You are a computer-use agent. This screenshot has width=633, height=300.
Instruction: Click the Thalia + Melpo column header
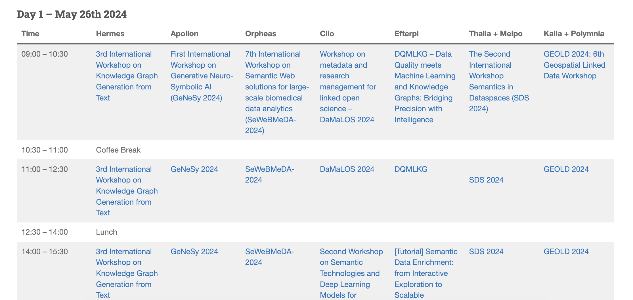[x=496, y=34]
